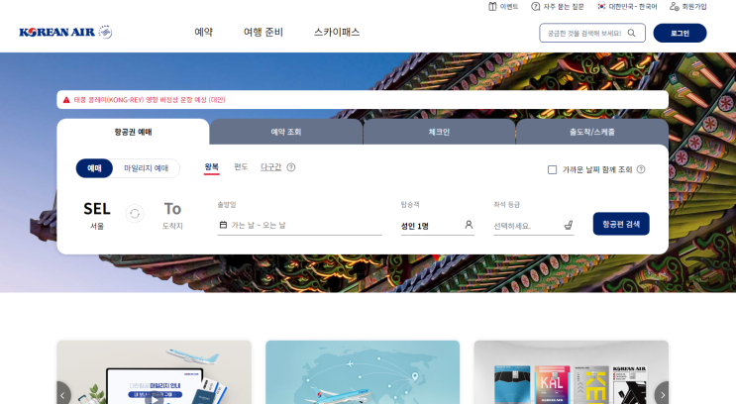Click the calendar icon in date field
The height and width of the screenshot is (404, 736).
(223, 225)
